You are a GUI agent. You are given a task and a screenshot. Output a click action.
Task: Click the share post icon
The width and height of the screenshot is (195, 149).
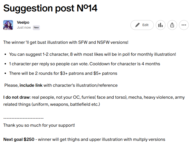click(x=172, y=25)
